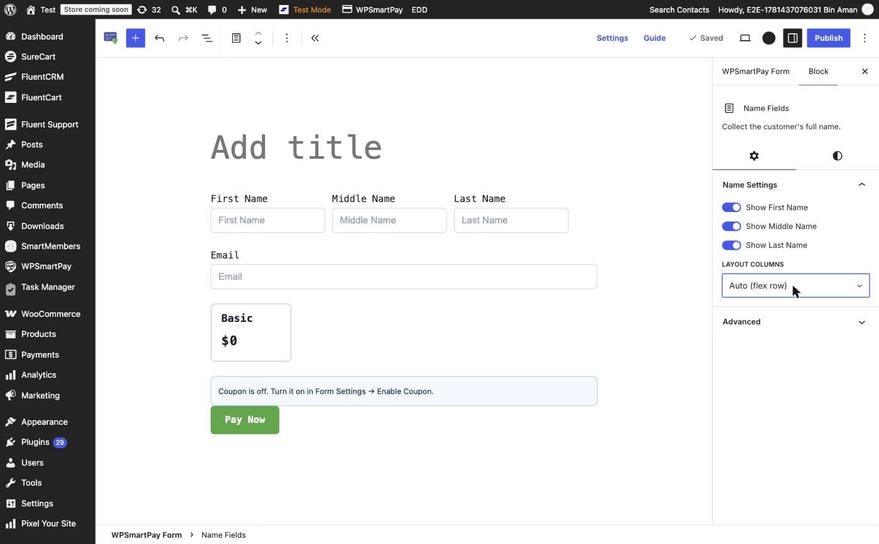Move block down with the arrow
The width and height of the screenshot is (879, 544).
pyautogui.click(x=258, y=43)
